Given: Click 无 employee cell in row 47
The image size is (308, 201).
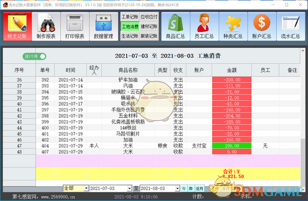Looking at the screenshot, I should 265,145.
